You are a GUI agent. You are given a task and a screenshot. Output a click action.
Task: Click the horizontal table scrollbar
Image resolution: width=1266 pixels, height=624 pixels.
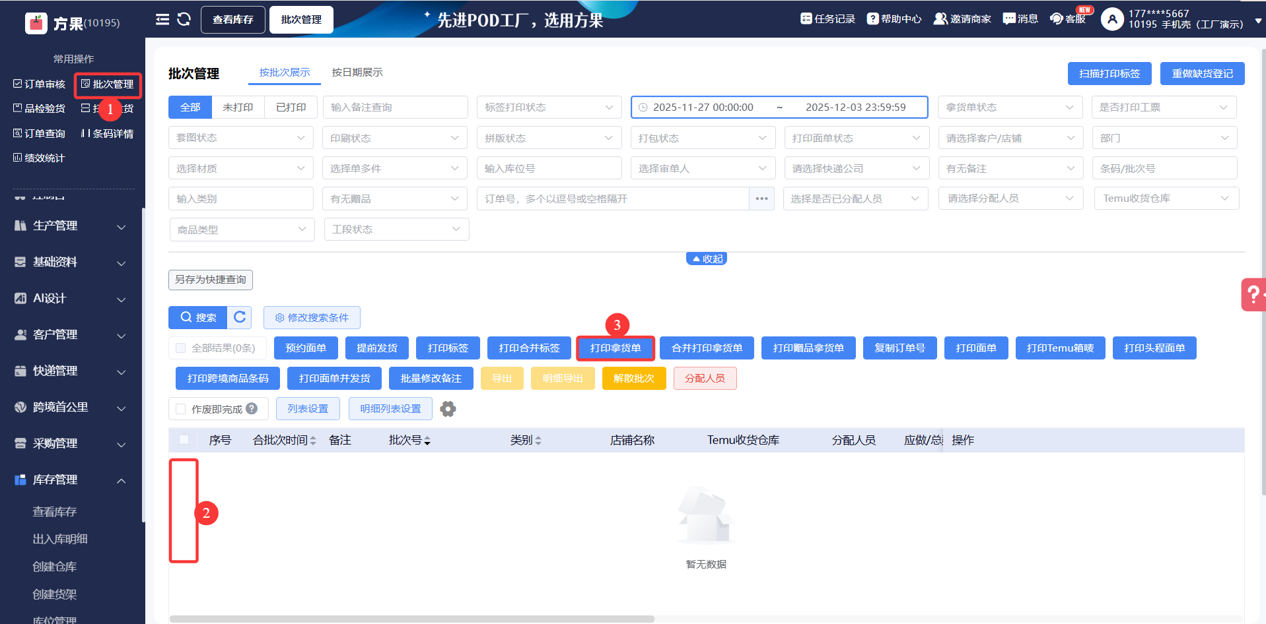[411, 619]
